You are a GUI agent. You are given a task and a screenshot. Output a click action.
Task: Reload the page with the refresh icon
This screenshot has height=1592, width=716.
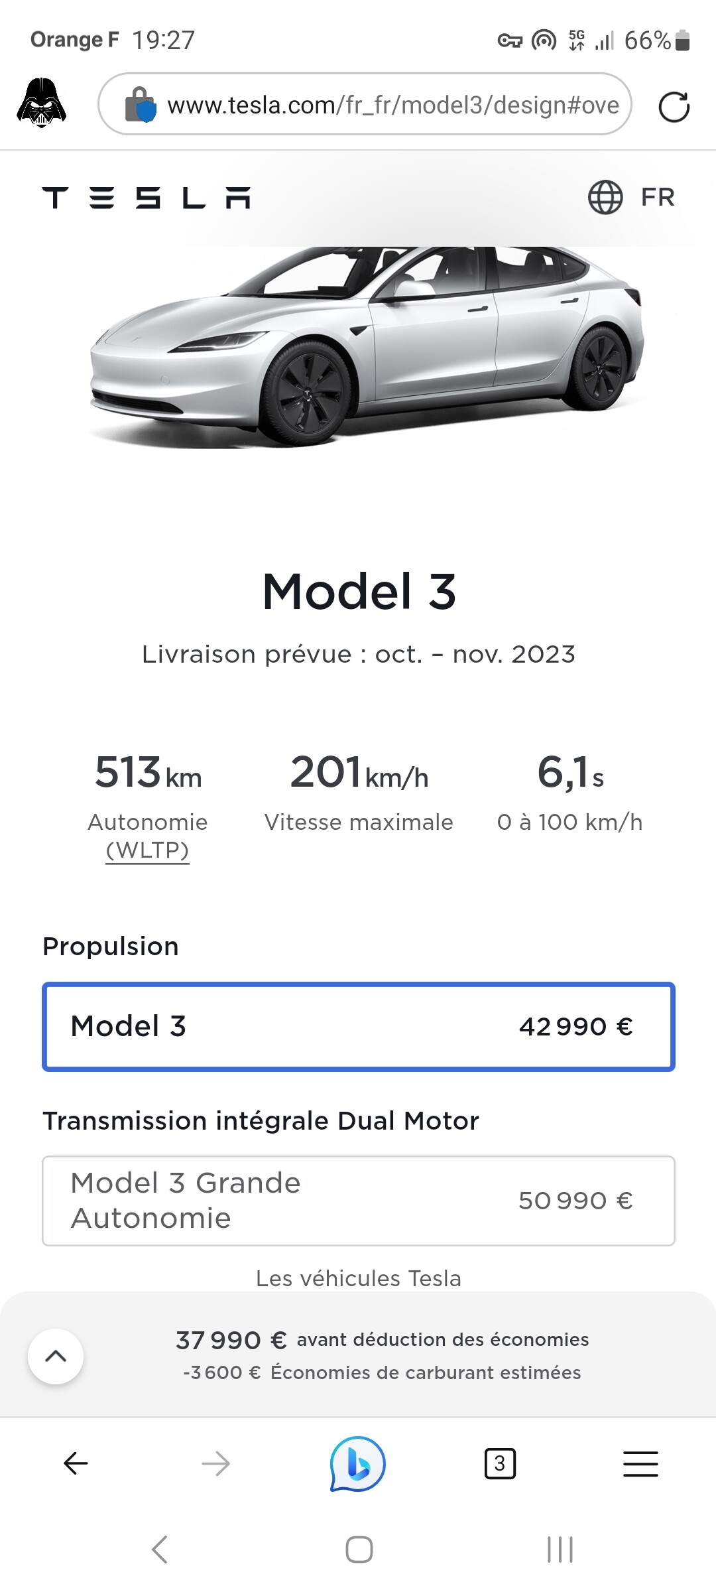pos(674,106)
